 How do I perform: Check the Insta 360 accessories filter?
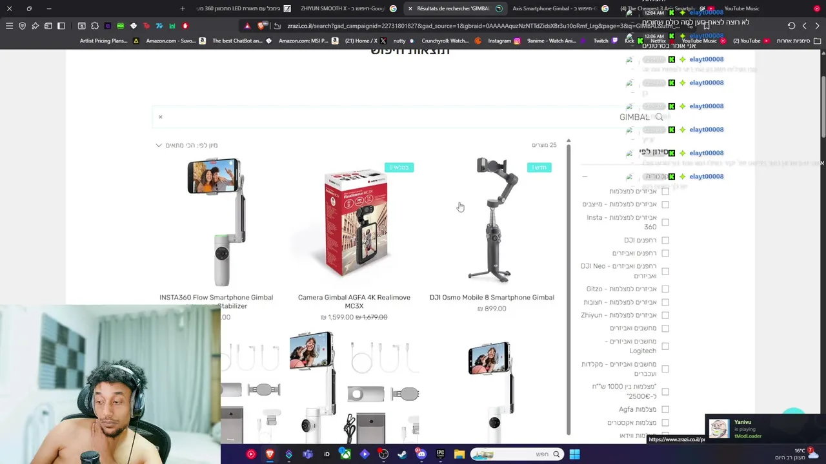[665, 222]
